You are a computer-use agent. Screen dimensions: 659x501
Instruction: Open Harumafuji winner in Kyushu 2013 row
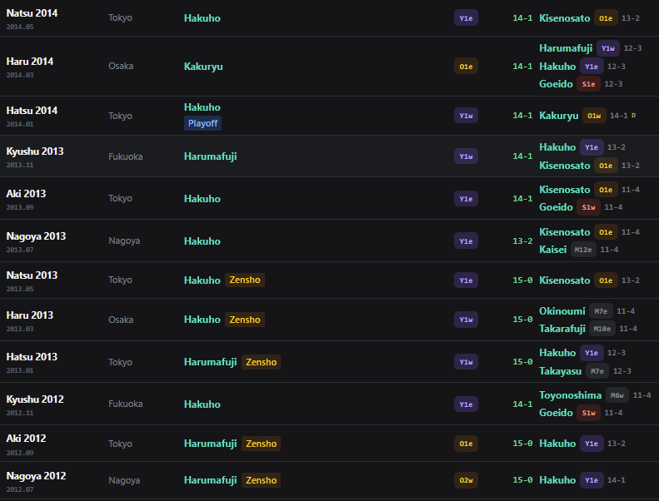pos(210,156)
